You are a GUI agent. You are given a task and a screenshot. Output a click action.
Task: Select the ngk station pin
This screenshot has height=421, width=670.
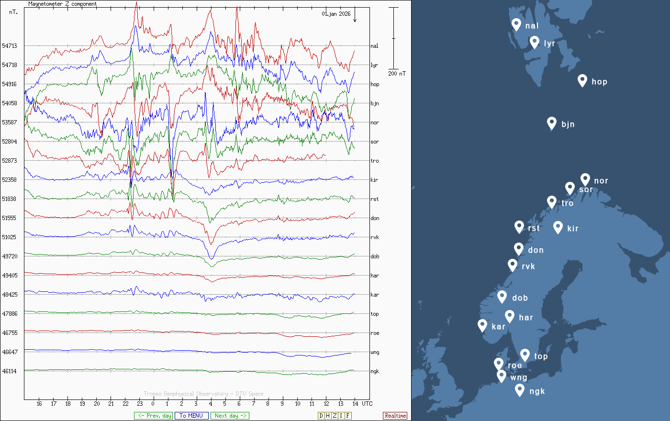[x=520, y=390]
